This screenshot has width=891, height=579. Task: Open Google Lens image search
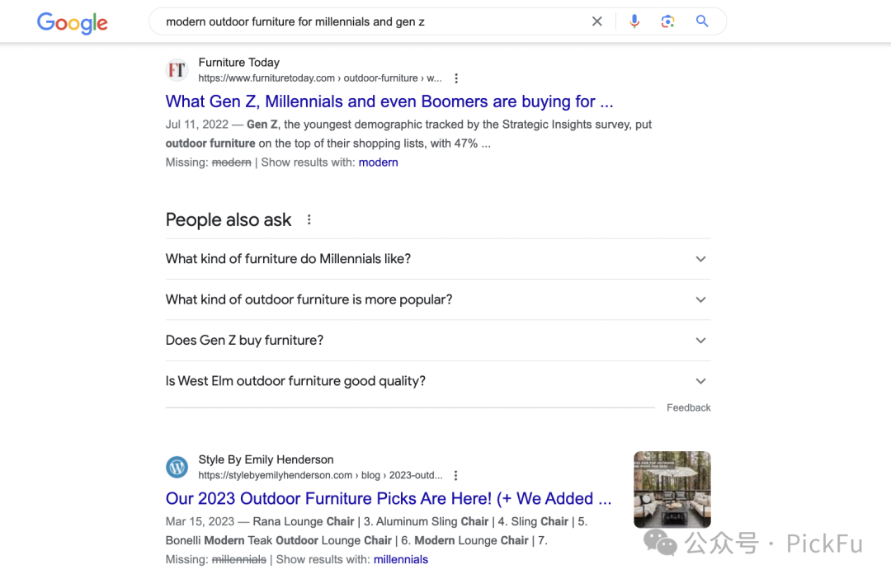(668, 21)
